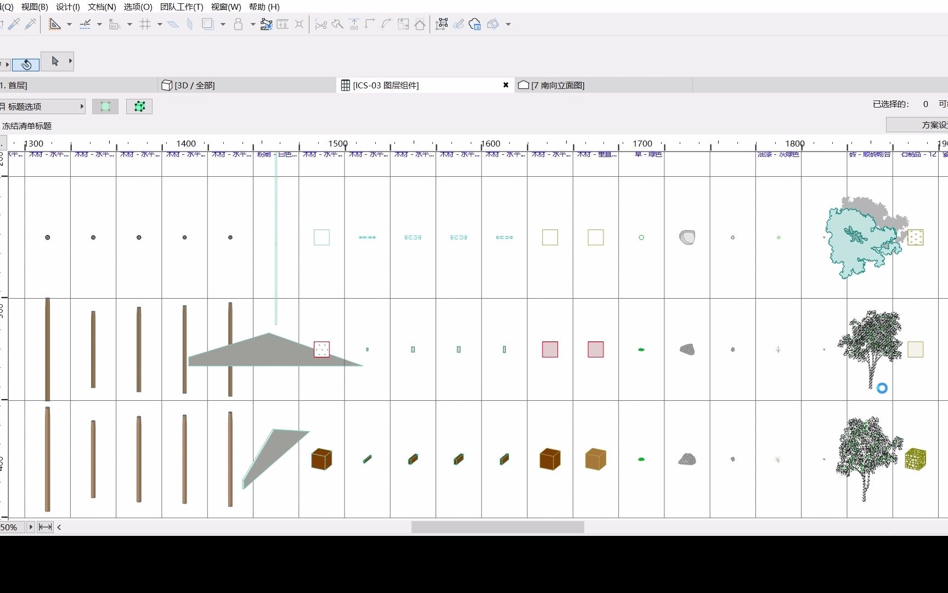Click the overlapping squares trace icon
Viewport: 948px width, 593px height.
pos(208,24)
